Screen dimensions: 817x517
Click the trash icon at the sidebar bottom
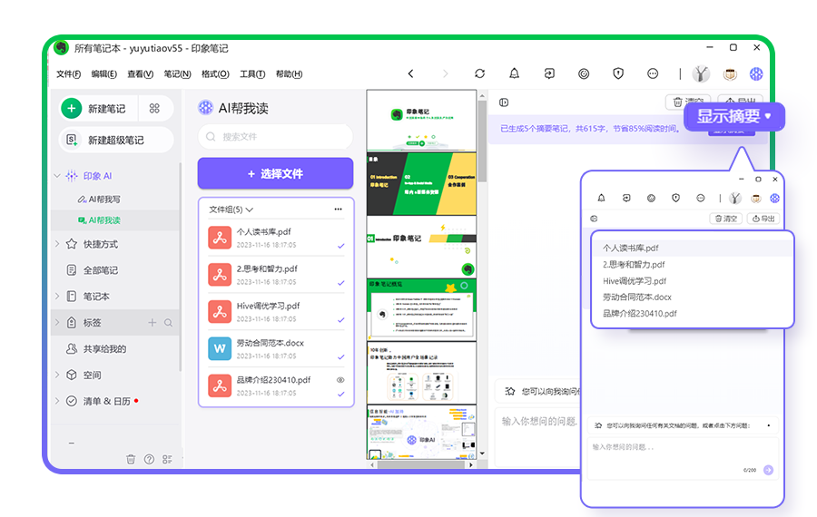pos(131,459)
